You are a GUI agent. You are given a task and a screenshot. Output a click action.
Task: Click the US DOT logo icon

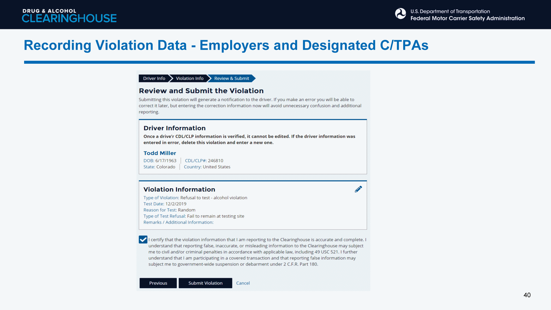pyautogui.click(x=400, y=14)
